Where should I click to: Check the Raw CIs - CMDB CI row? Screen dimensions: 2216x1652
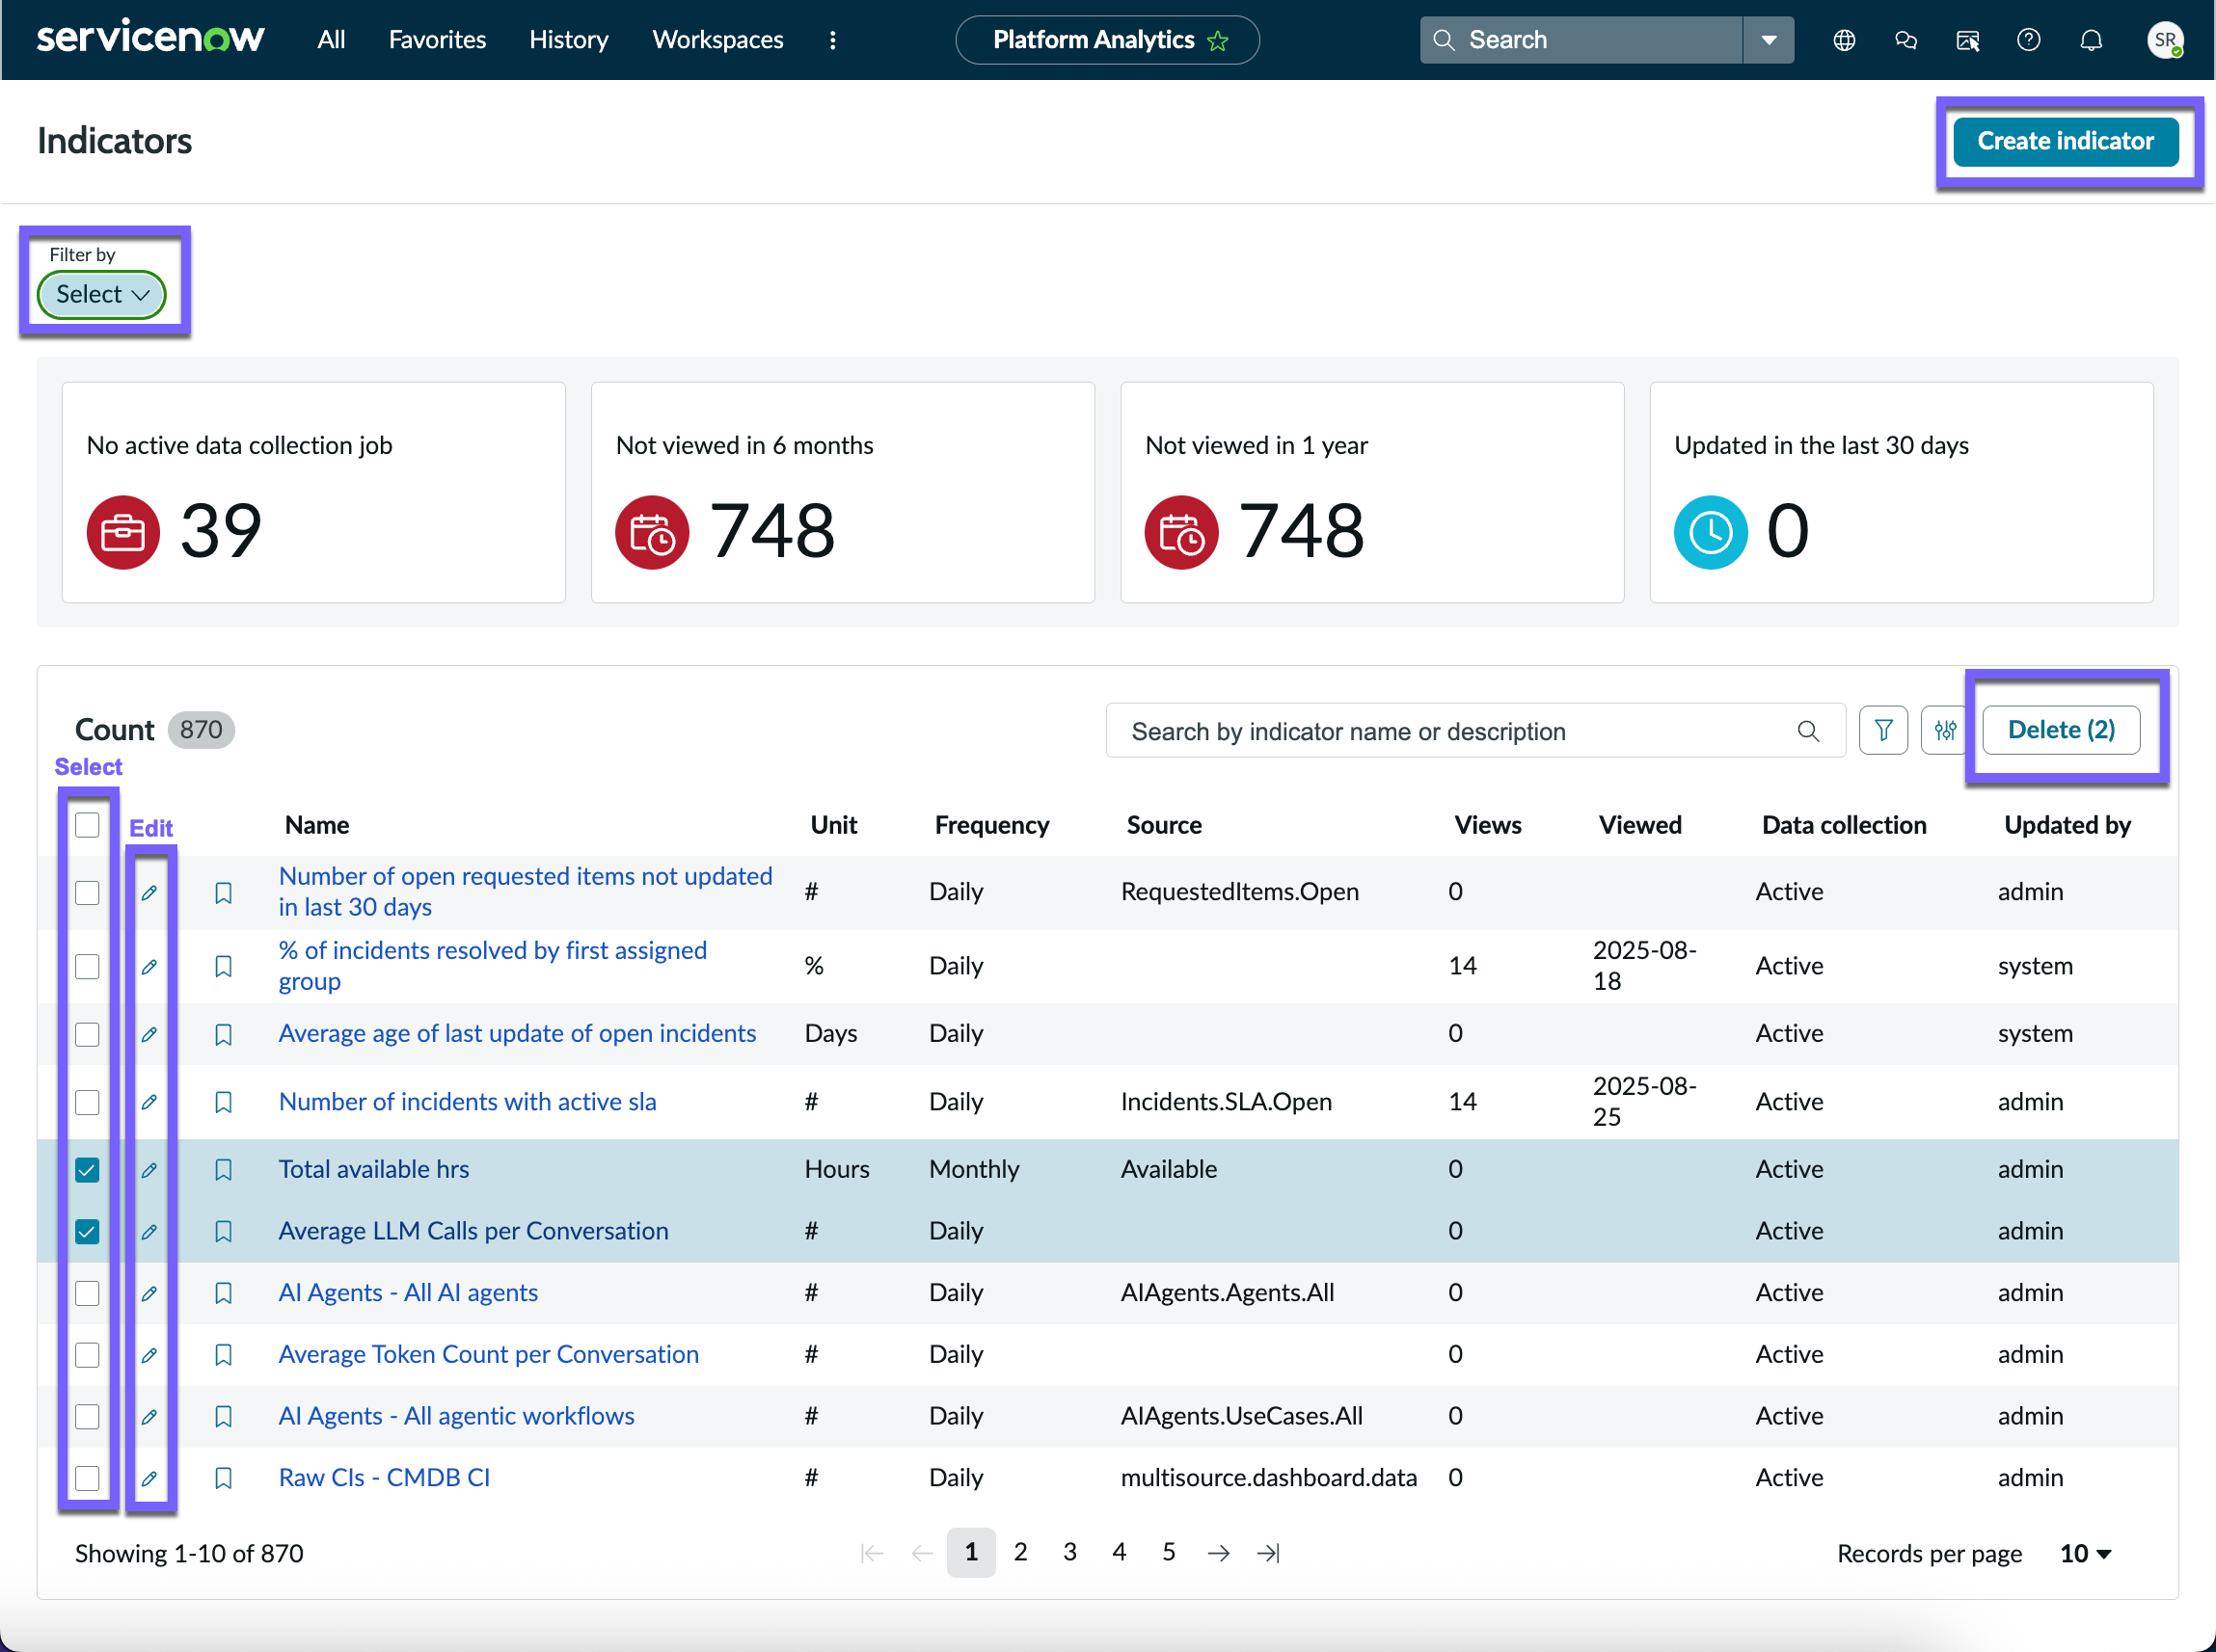pos(87,1478)
